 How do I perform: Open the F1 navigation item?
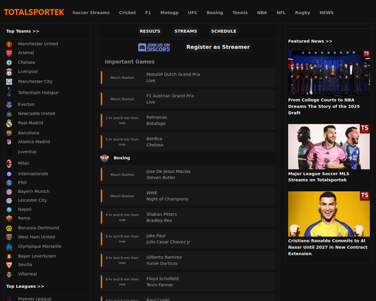(148, 13)
